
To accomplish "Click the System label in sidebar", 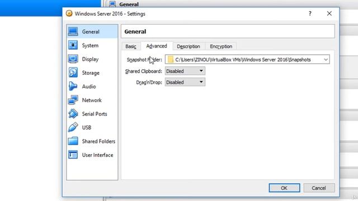I will (x=90, y=45).
